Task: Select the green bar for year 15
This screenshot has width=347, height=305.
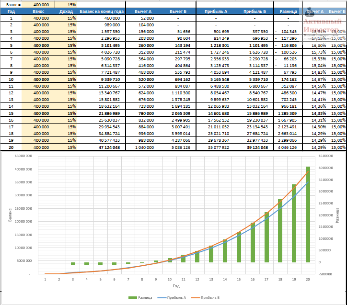Action: (x=239, y=247)
